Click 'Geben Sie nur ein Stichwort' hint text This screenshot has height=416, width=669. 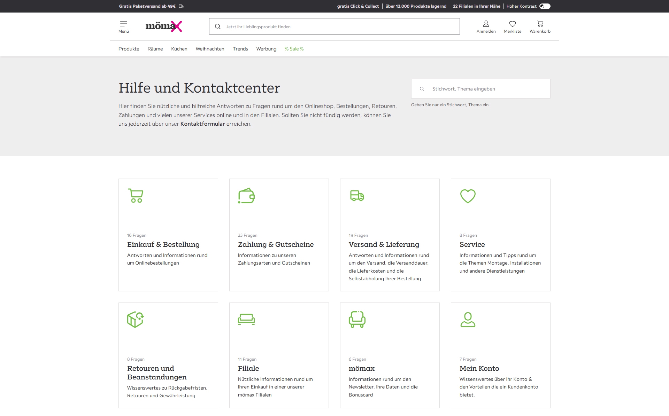(450, 105)
